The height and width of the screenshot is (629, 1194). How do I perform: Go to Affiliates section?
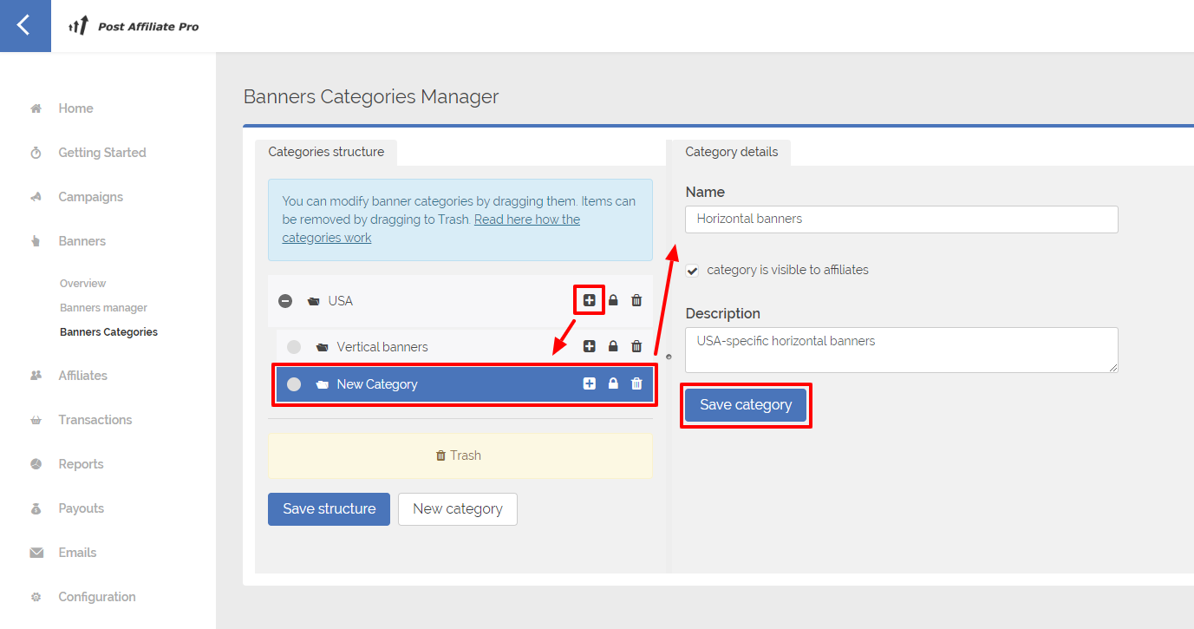83,376
